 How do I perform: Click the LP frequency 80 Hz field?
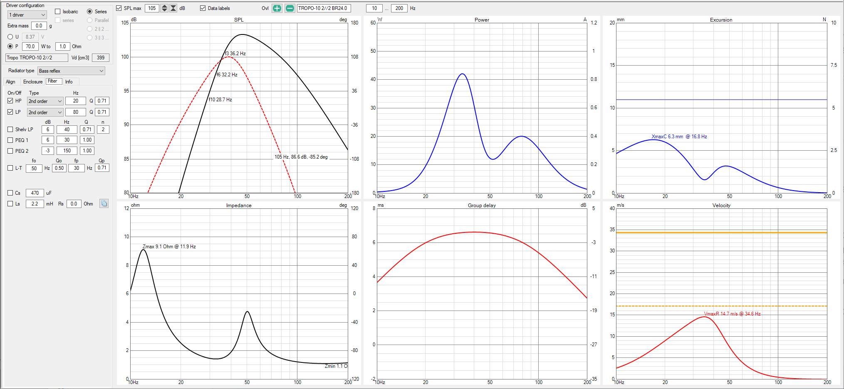76,112
